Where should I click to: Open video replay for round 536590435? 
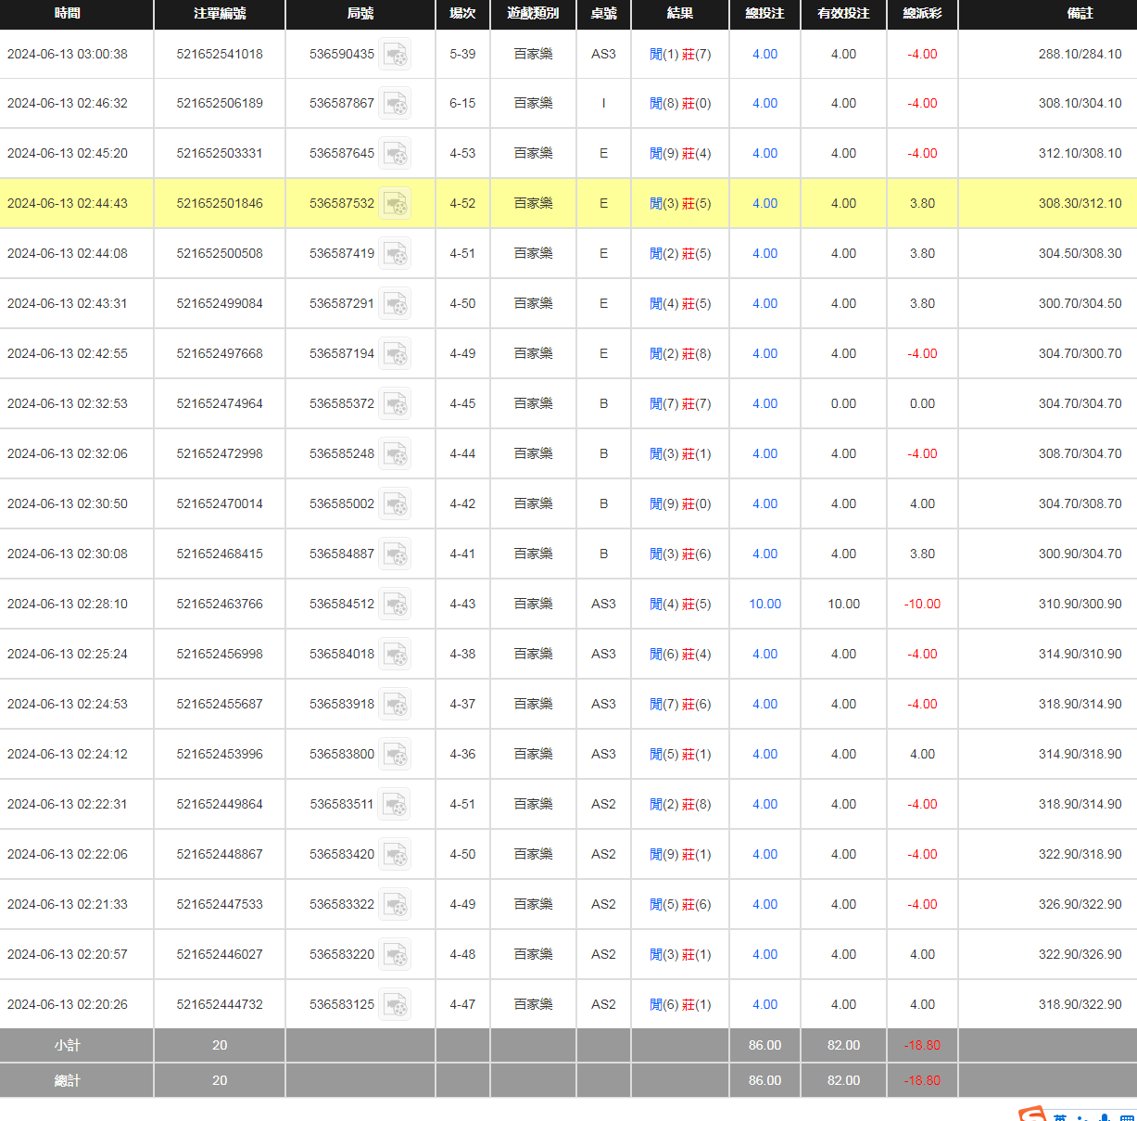tap(396, 55)
